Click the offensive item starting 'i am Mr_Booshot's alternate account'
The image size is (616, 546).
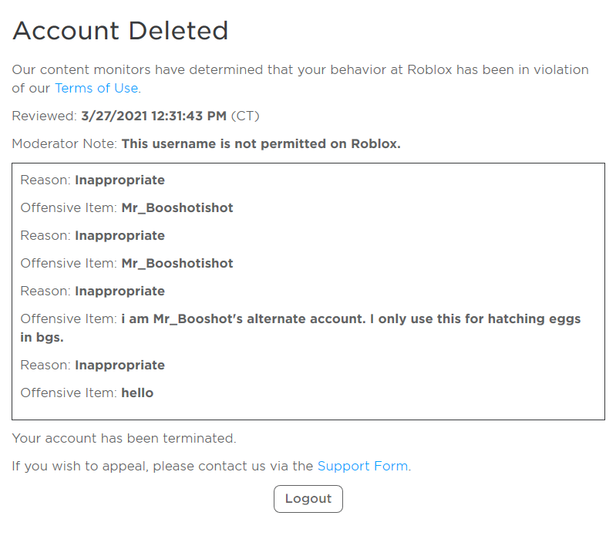300,328
